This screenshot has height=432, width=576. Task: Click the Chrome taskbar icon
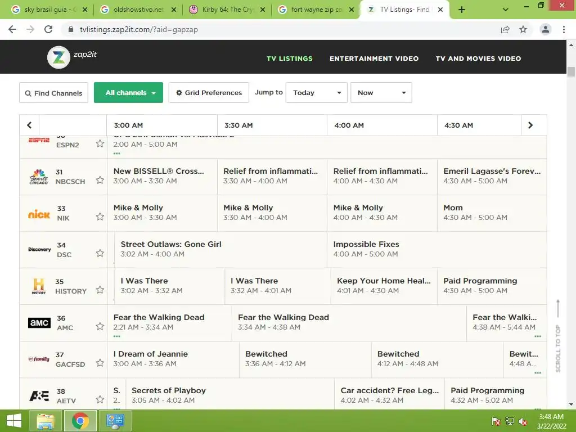[80, 421]
